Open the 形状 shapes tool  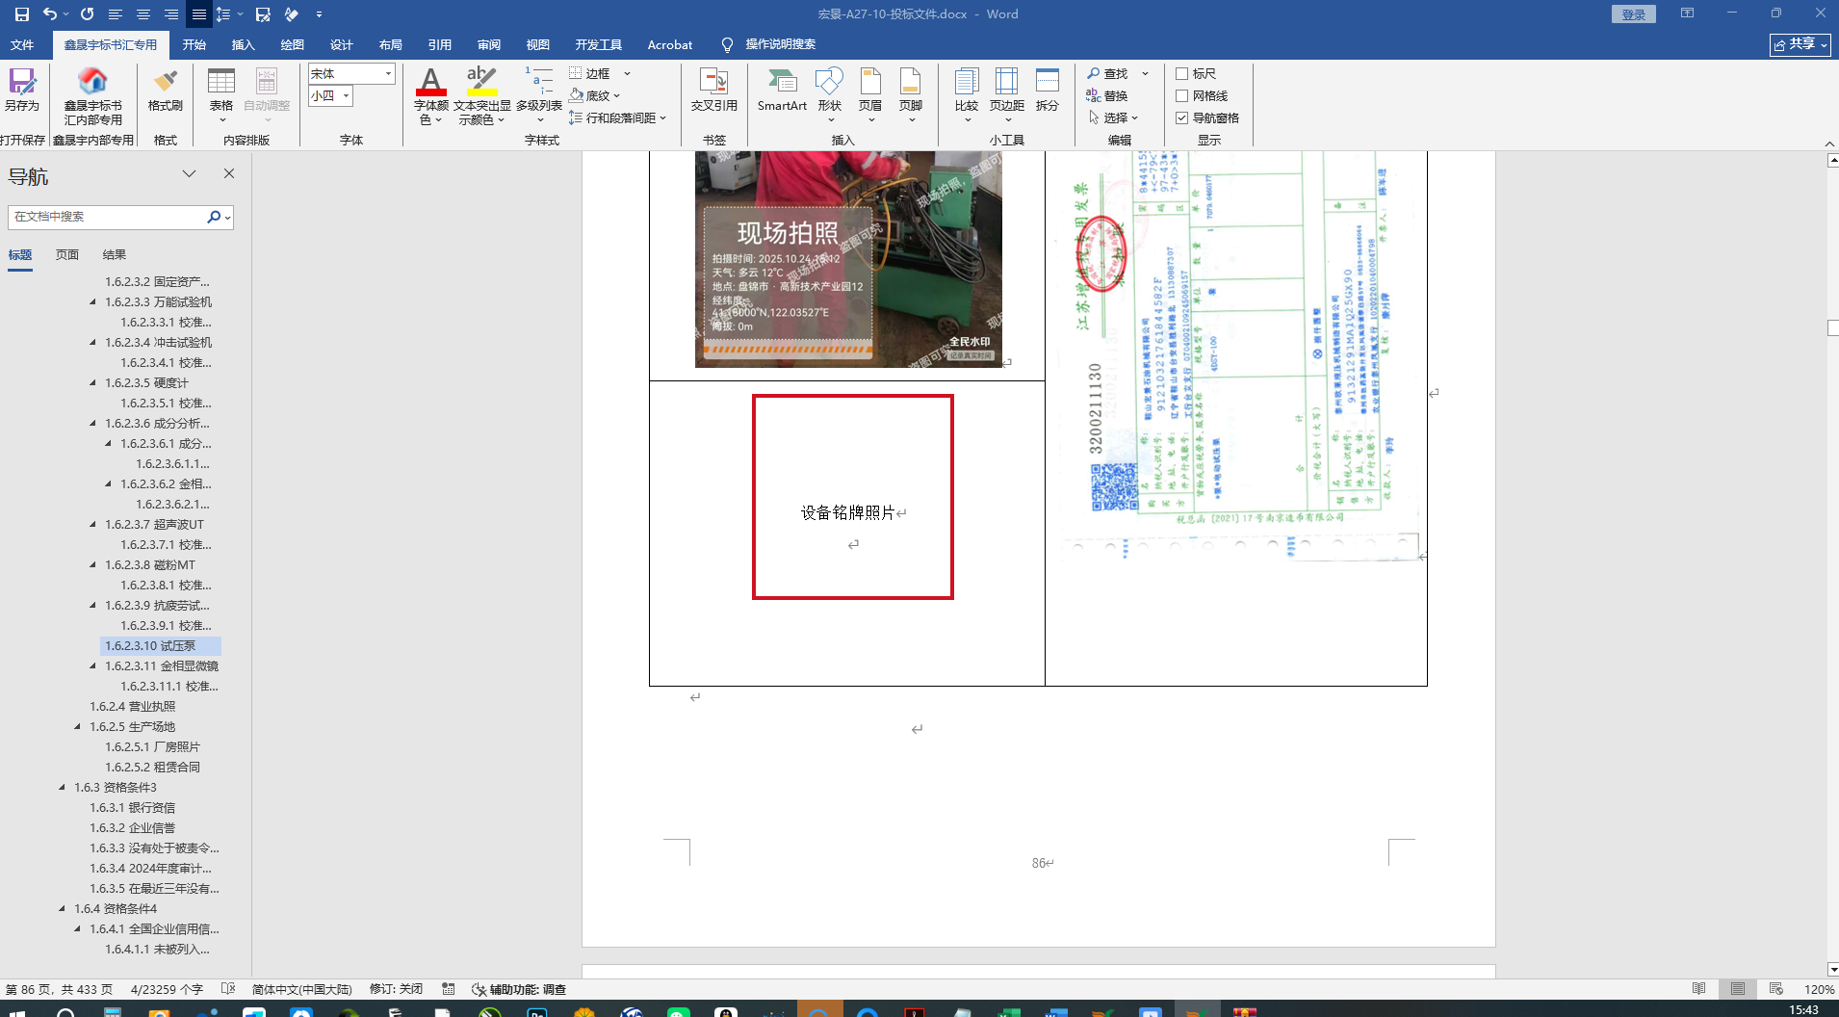[829, 94]
